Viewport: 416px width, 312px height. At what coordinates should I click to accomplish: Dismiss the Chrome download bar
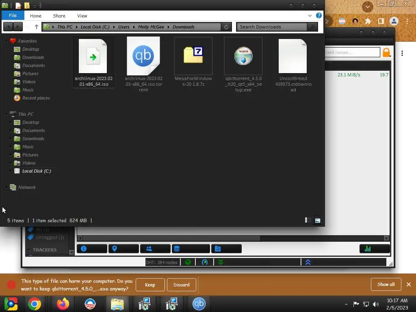[x=409, y=284]
